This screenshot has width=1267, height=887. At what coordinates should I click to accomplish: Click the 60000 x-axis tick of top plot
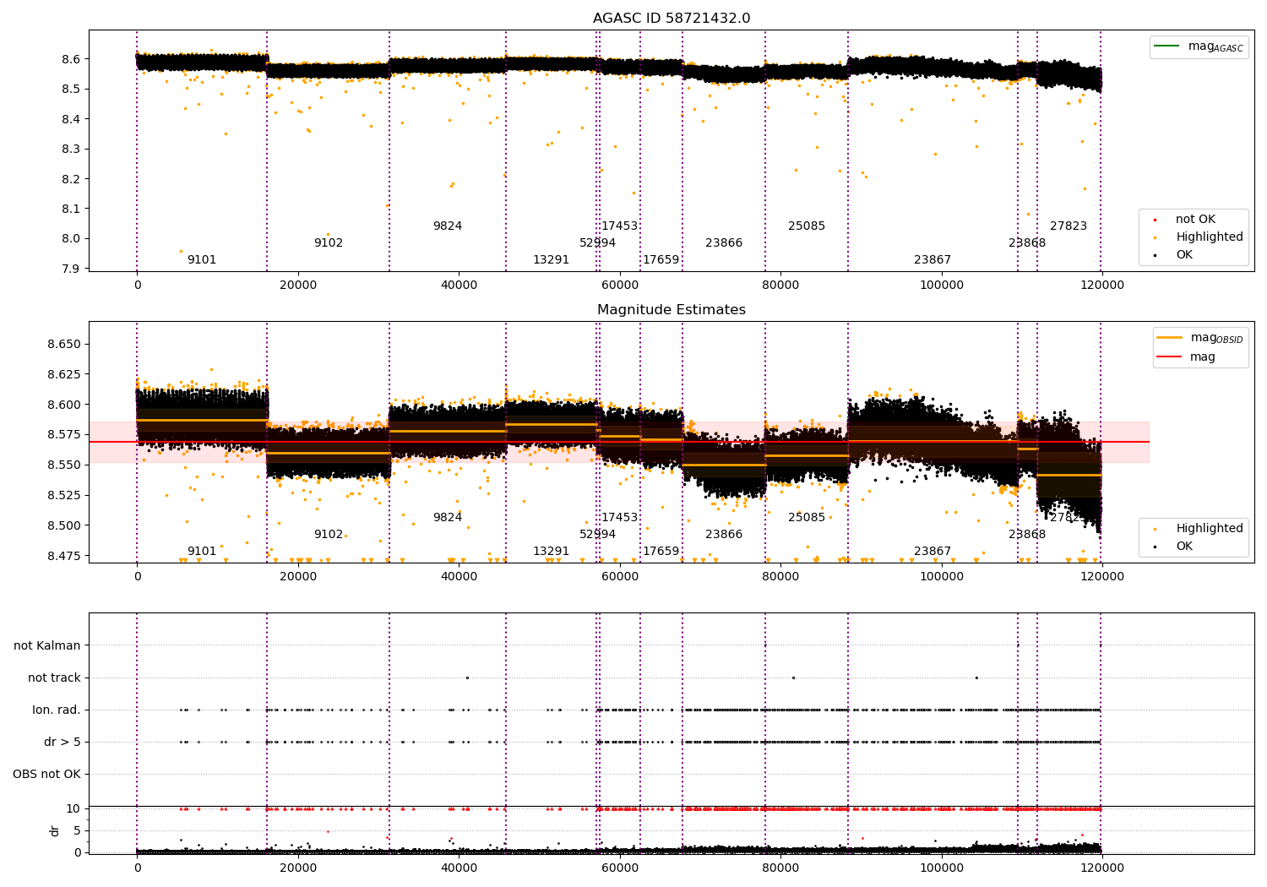[x=620, y=286]
